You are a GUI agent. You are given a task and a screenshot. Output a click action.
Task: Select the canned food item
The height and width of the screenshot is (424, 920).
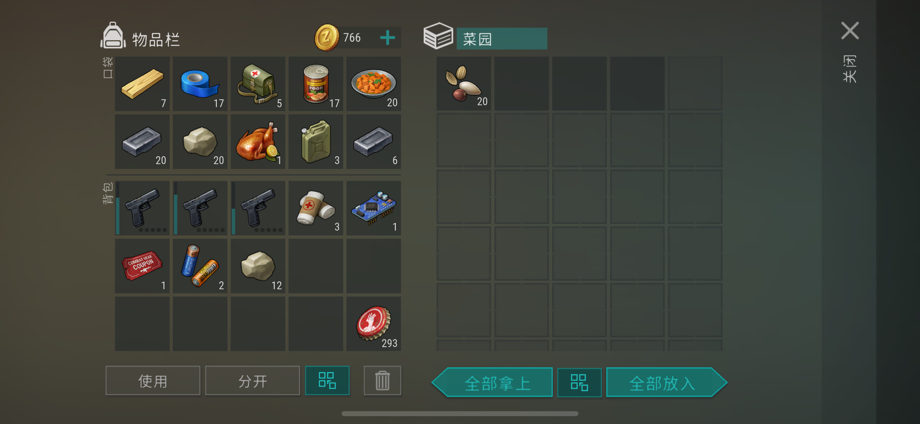[x=316, y=83]
